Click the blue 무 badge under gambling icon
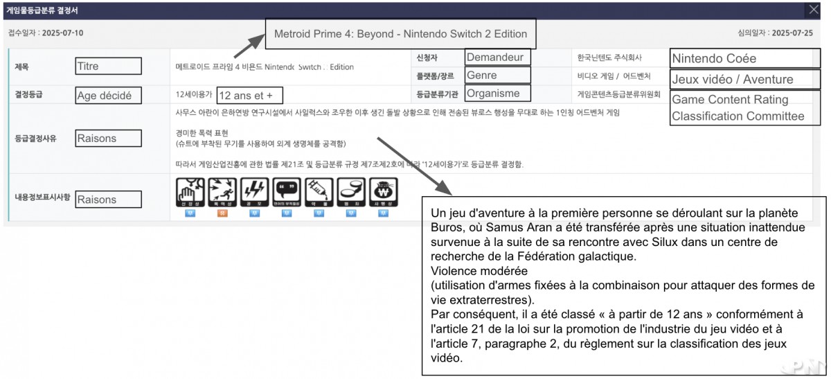The width and height of the screenshot is (831, 379). (384, 213)
